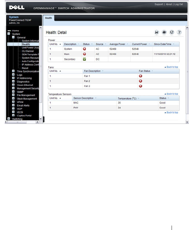The image size is (189, 230).
Task: Open SDM Template tree item
Action: (x=30, y=54)
